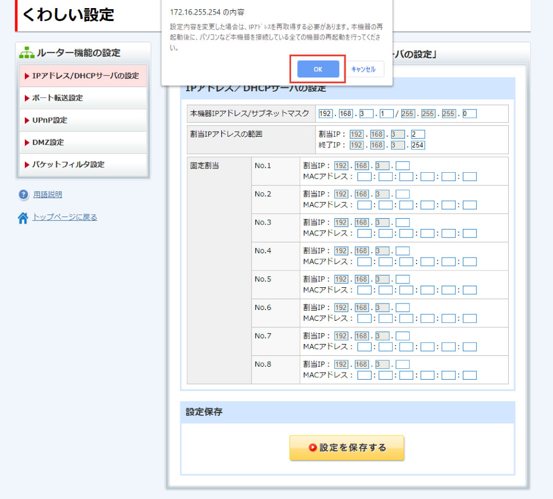
Task: Click the red arrow beside UPnP設定
Action: 27,120
